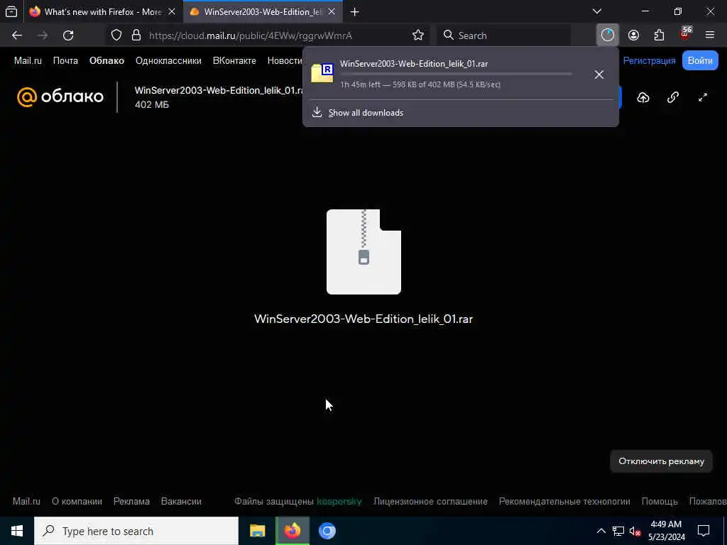Open the ad blocker extension with 56 badge
Image resolution: width=727 pixels, height=545 pixels.
click(x=685, y=34)
